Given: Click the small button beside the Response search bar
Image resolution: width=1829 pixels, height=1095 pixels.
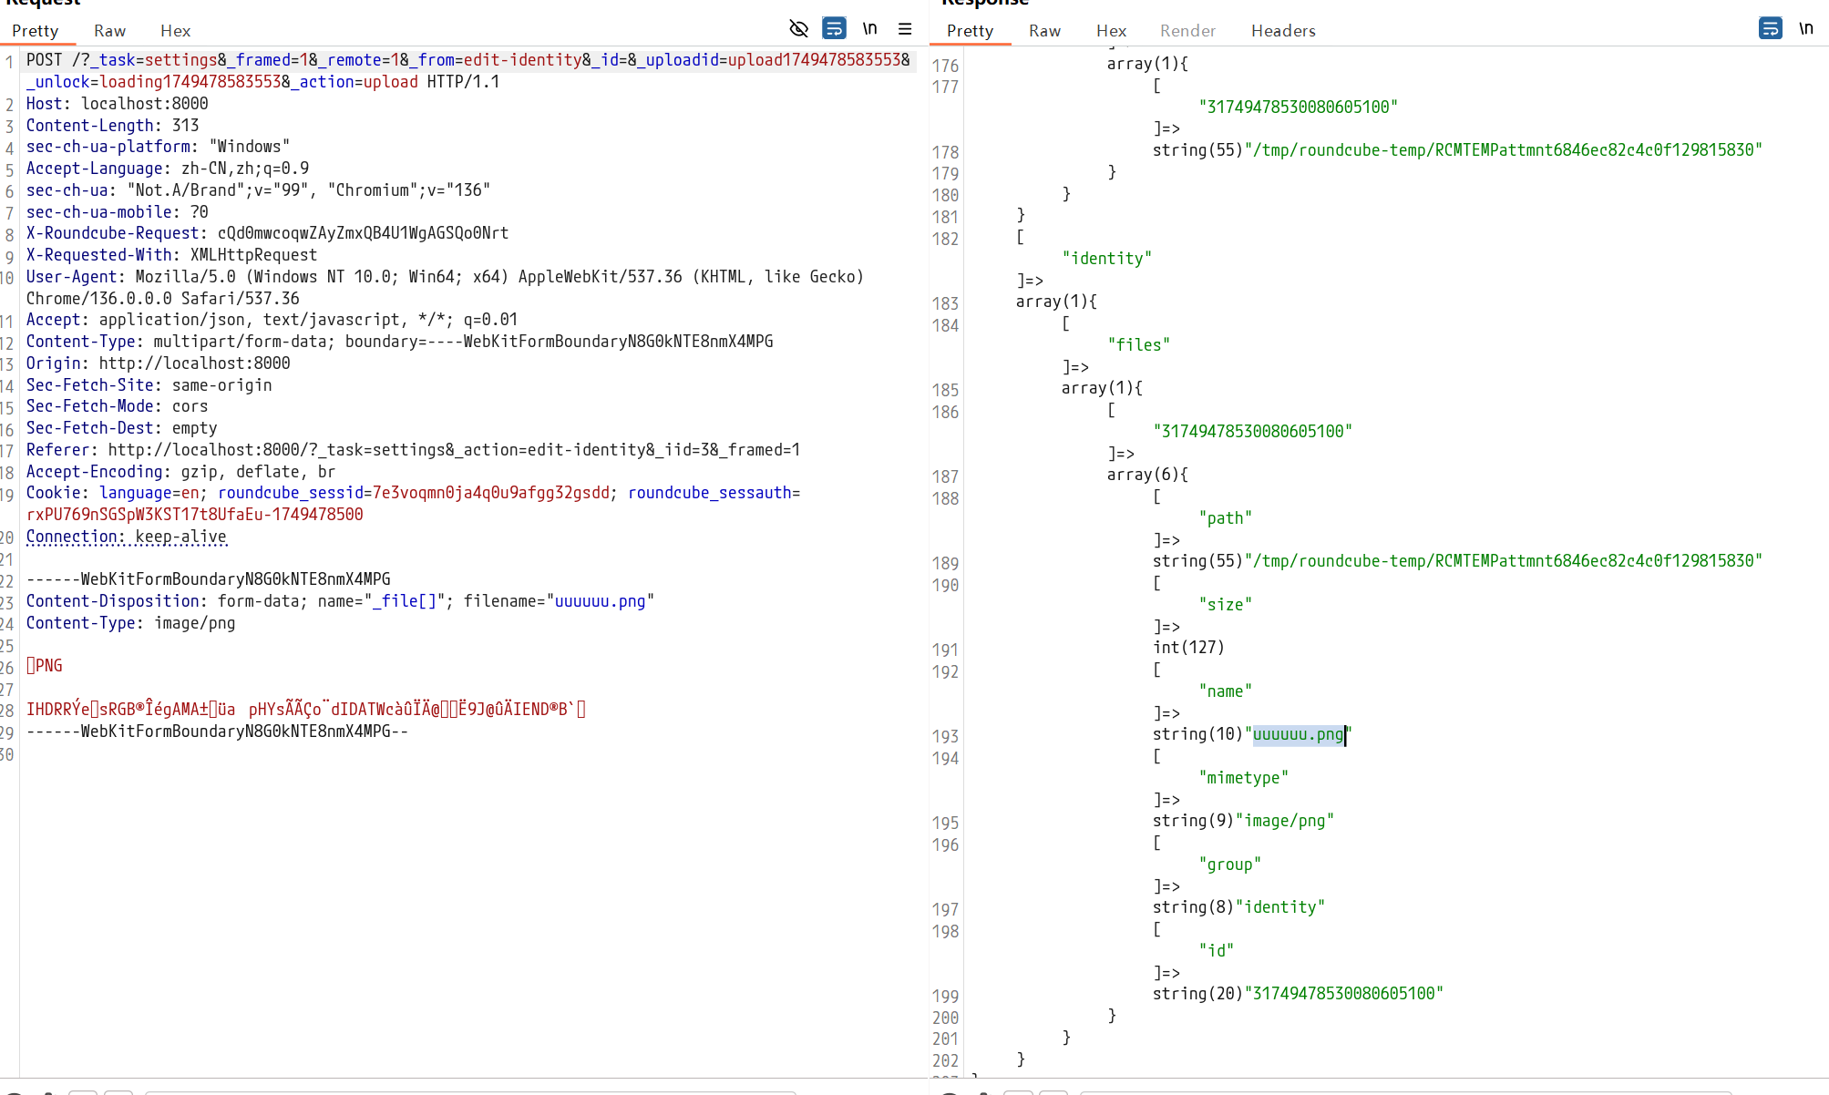Looking at the screenshot, I should click(1019, 1091).
